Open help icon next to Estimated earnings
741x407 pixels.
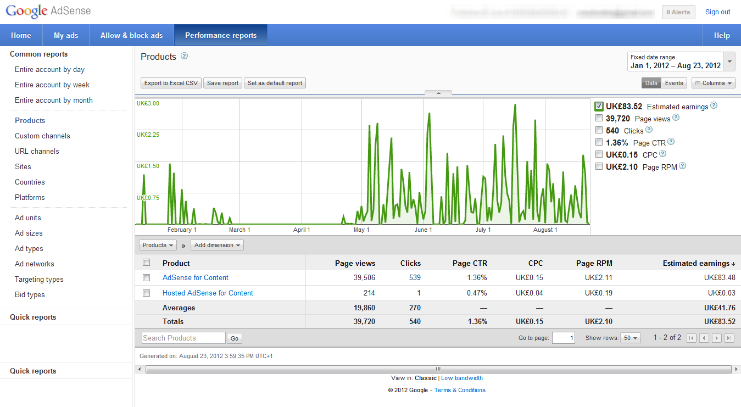(x=714, y=105)
